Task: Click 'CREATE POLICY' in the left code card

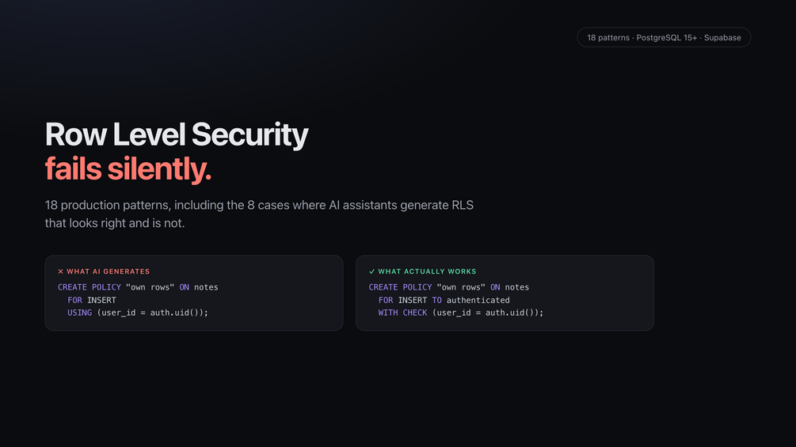Action: coord(90,287)
